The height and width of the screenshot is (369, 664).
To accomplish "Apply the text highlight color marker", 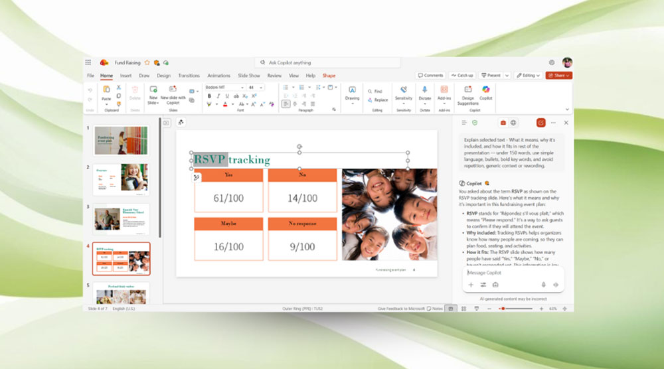I will tap(208, 104).
